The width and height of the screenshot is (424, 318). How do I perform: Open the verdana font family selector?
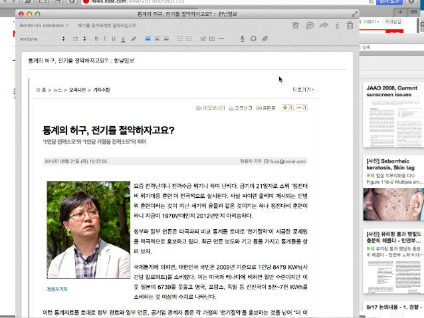(x=42, y=39)
